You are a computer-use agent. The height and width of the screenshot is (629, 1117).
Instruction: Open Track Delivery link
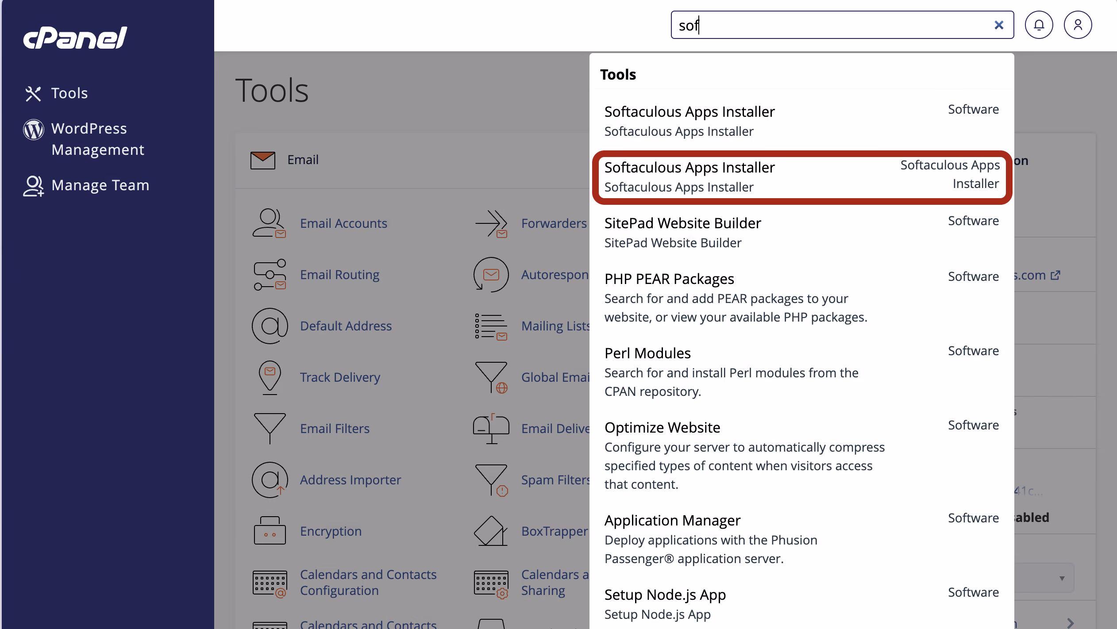340,377
